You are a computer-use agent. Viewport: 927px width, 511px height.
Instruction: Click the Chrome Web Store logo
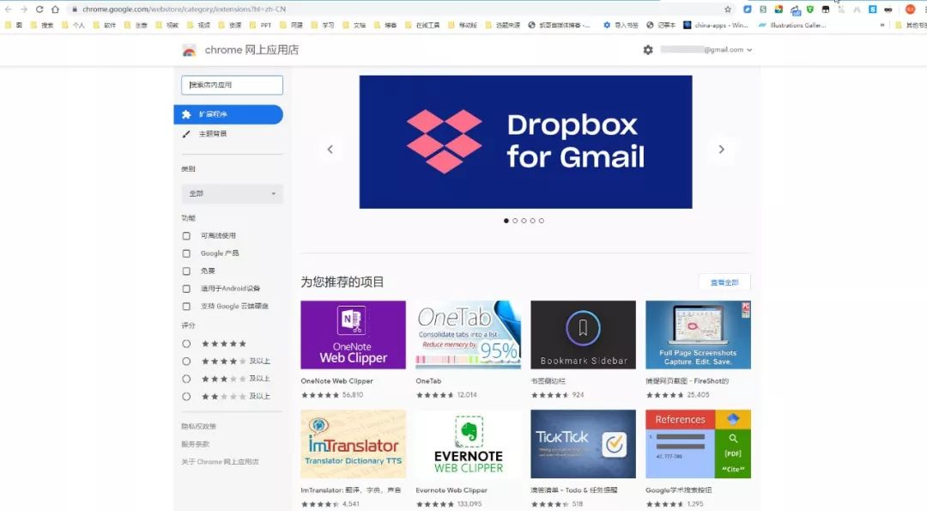point(189,51)
